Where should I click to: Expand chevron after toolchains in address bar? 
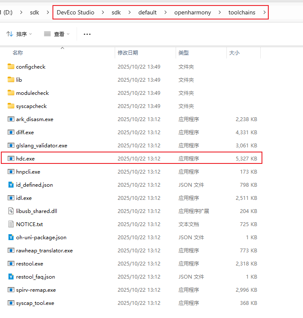264,12
